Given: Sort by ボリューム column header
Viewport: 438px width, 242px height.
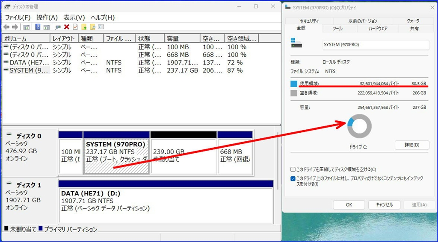Looking at the screenshot, I should (x=26, y=38).
